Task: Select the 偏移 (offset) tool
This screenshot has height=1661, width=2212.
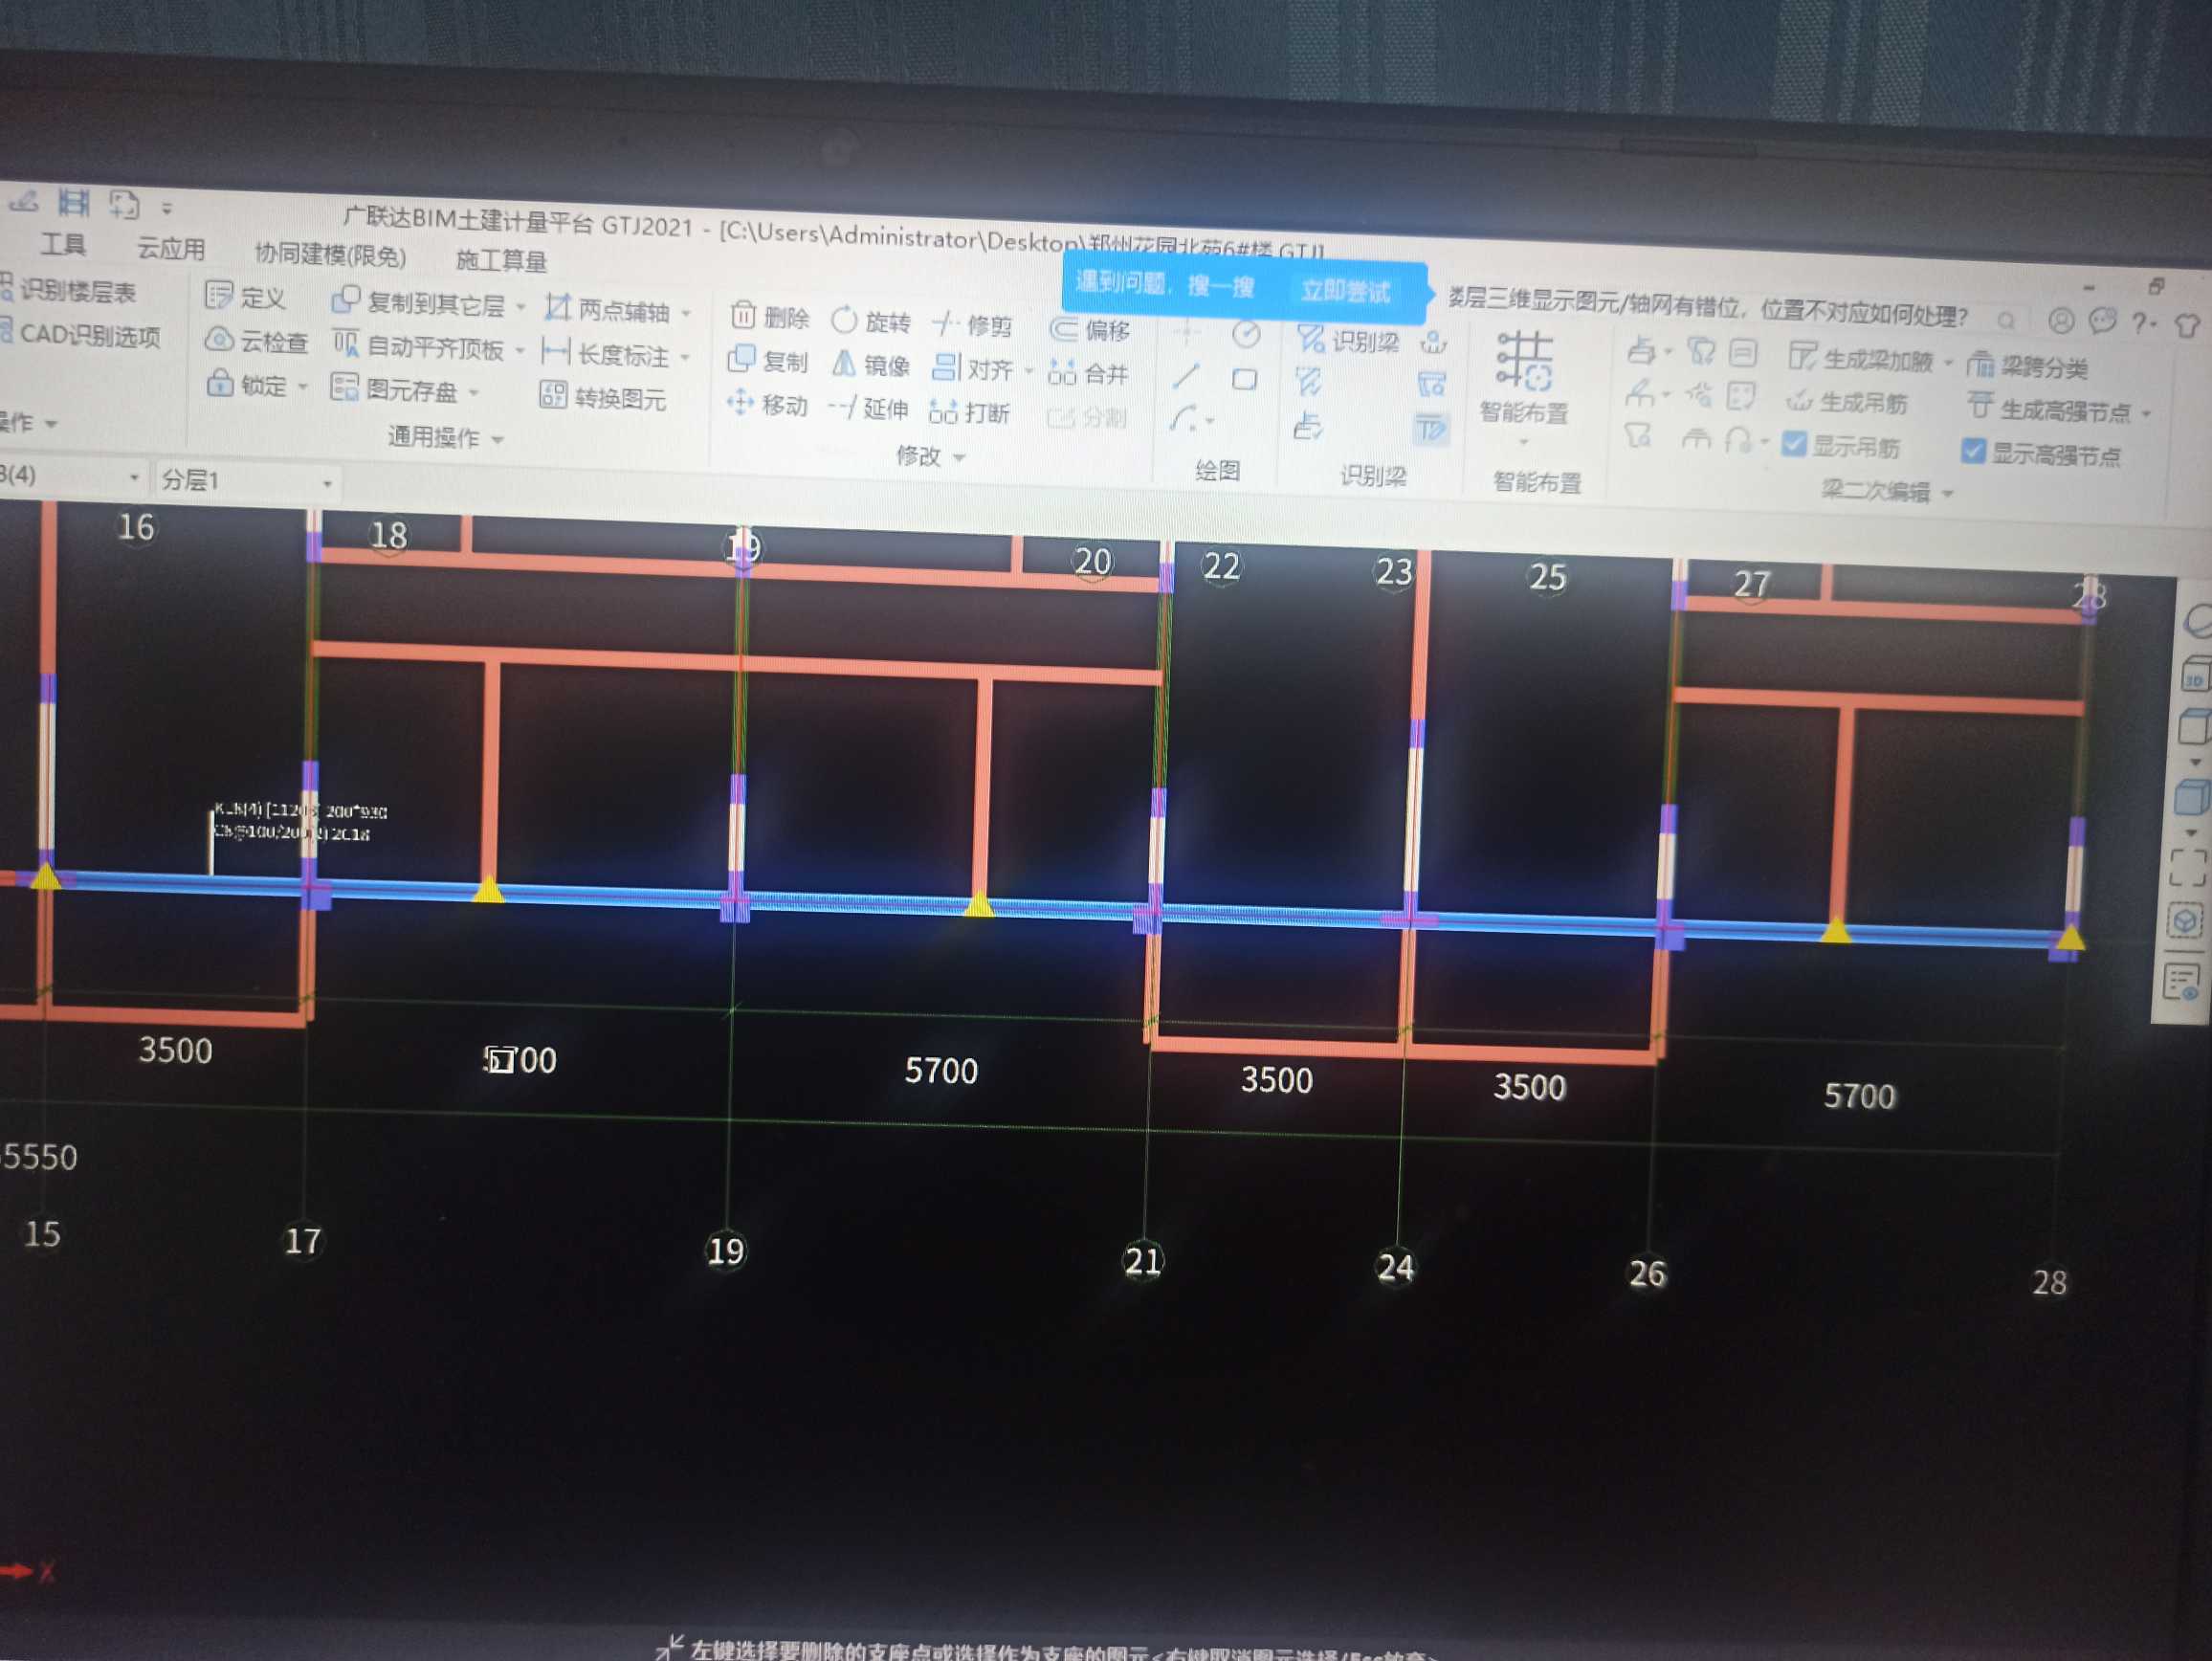Action: [x=1090, y=329]
